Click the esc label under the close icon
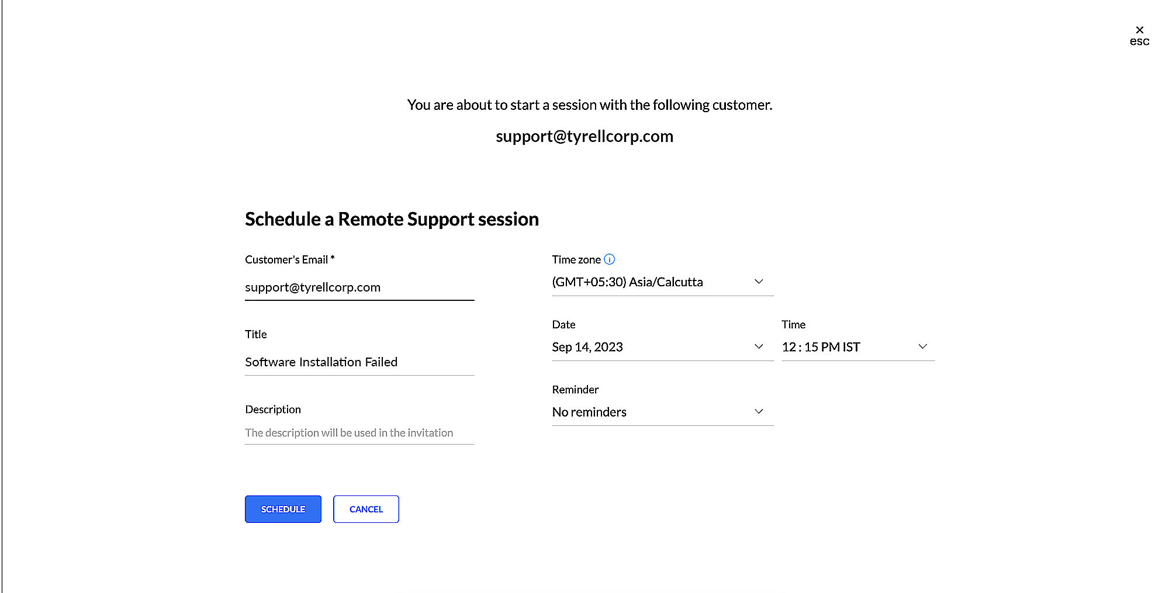The width and height of the screenshot is (1169, 593). [x=1139, y=41]
